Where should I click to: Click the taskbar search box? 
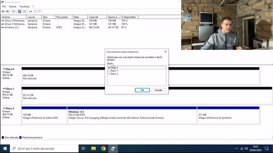point(44,148)
